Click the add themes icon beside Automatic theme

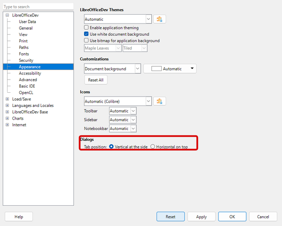(160, 19)
